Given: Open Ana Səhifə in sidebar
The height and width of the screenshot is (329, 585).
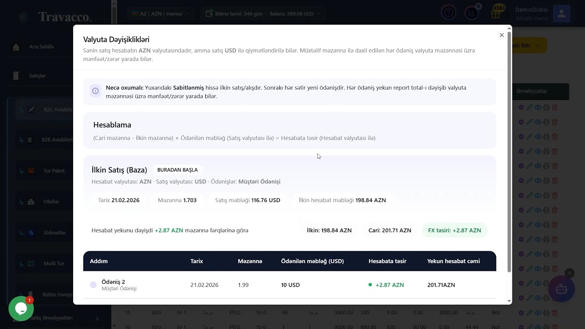Looking at the screenshot, I should [41, 47].
